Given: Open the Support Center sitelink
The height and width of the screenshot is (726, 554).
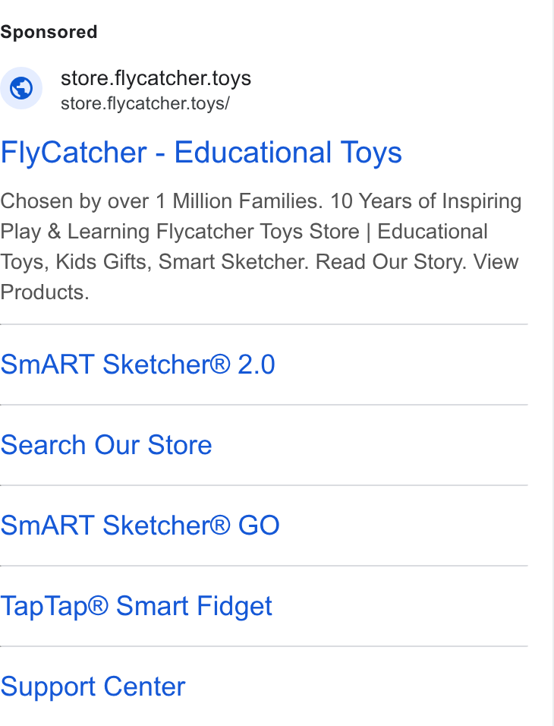Looking at the screenshot, I should [93, 687].
